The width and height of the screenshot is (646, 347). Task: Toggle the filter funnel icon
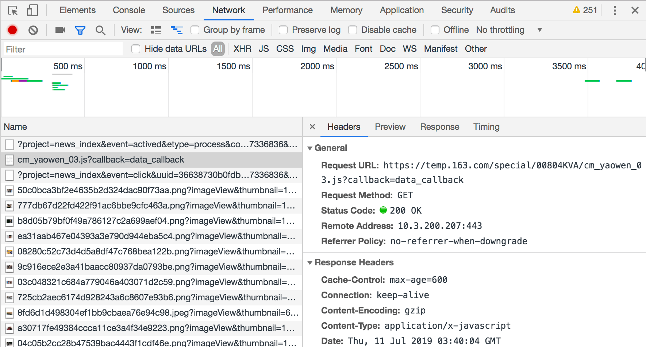[80, 30]
